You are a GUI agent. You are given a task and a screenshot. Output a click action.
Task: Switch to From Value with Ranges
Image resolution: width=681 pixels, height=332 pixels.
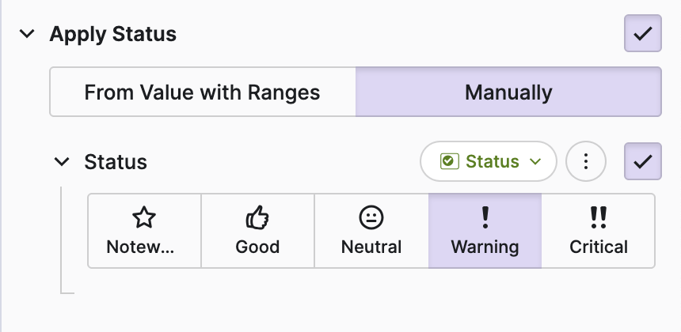click(x=203, y=92)
